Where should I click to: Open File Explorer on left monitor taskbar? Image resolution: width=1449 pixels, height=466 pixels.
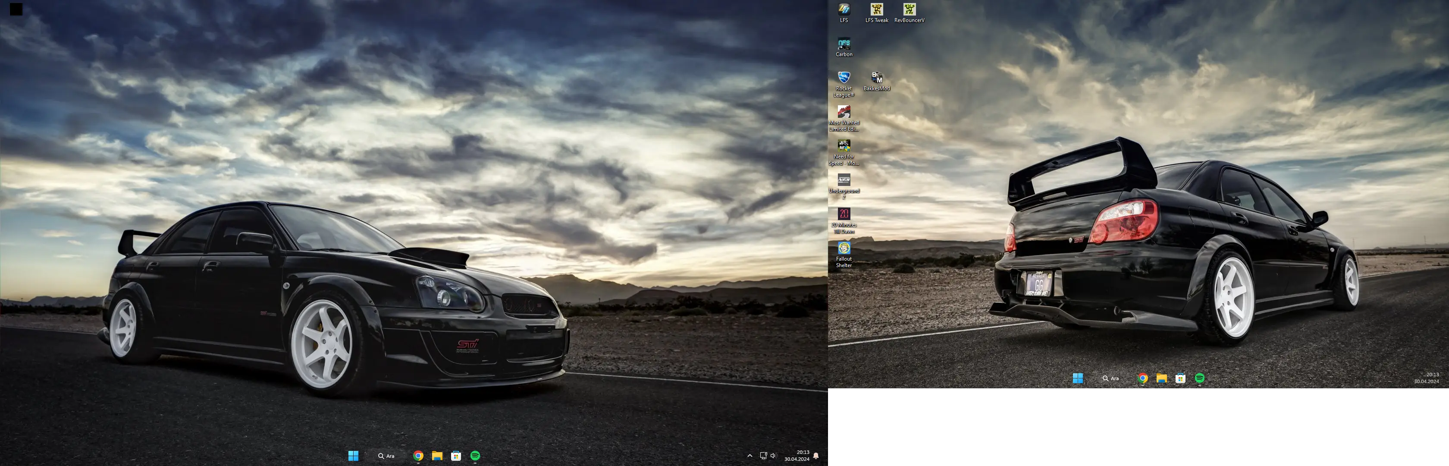point(437,456)
